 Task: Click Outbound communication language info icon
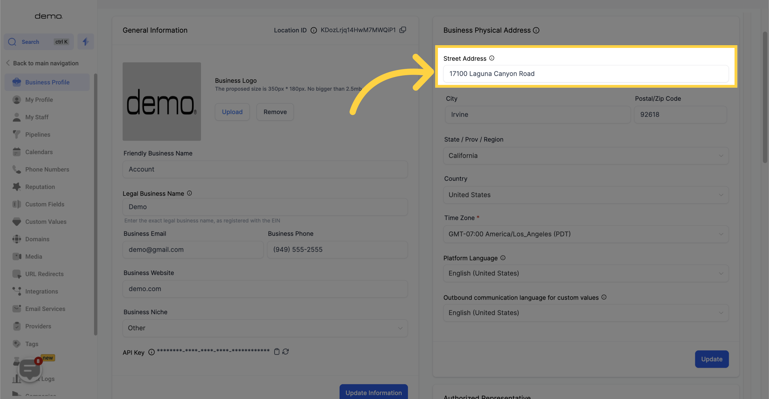604,297
